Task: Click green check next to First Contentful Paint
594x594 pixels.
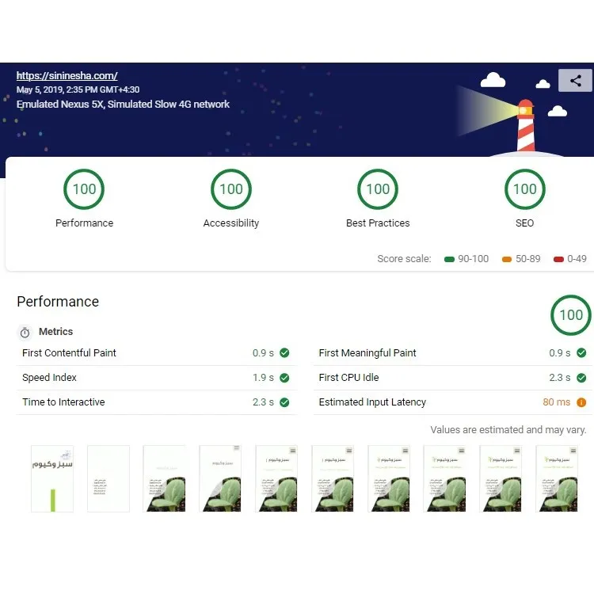Action: (284, 353)
